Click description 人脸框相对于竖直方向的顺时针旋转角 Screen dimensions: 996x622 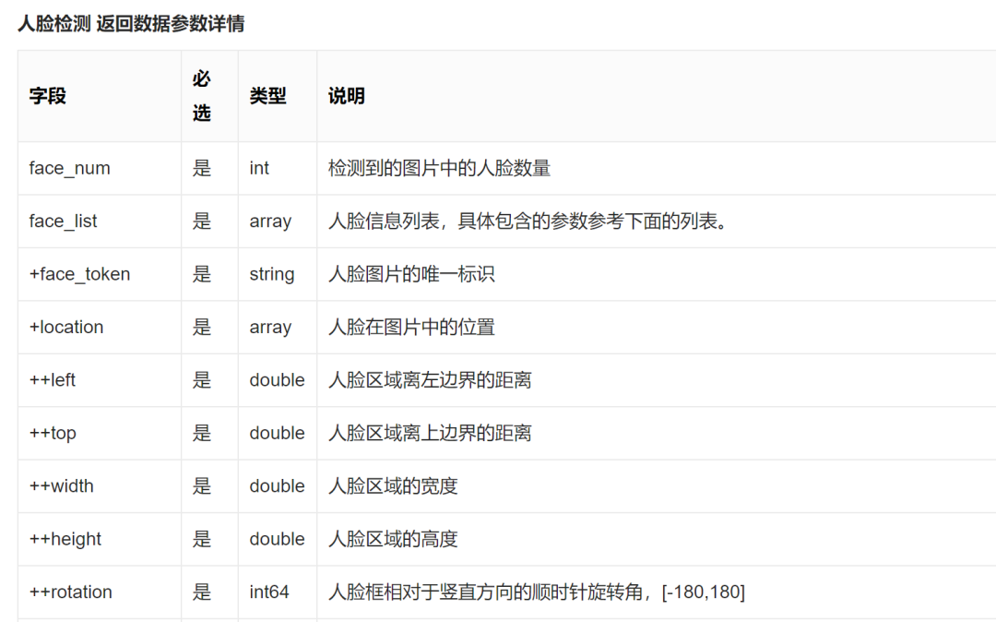pos(485,592)
